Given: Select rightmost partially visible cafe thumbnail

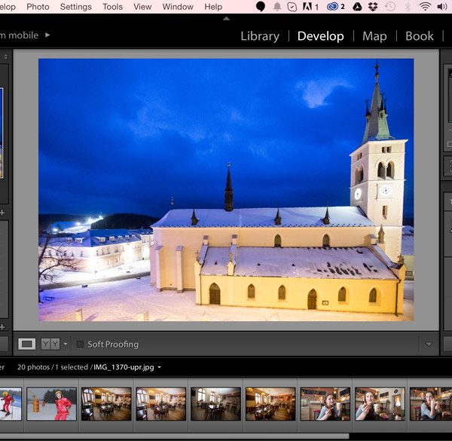Looking at the screenshot, I should [431, 404].
